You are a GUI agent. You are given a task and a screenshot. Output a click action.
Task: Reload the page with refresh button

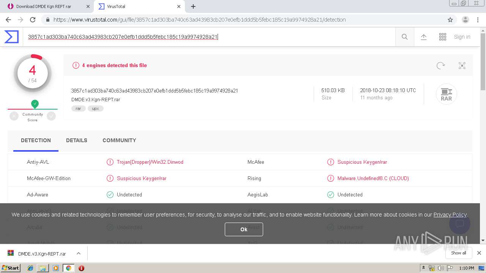click(33, 20)
